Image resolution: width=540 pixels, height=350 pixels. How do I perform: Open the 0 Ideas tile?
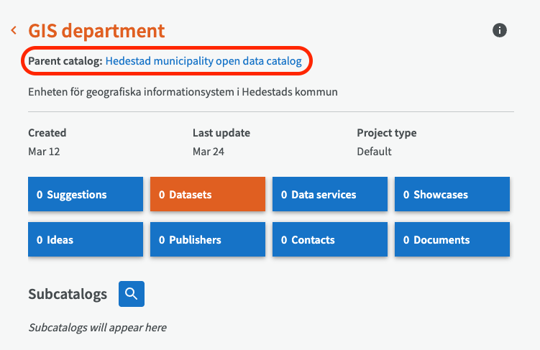point(86,239)
